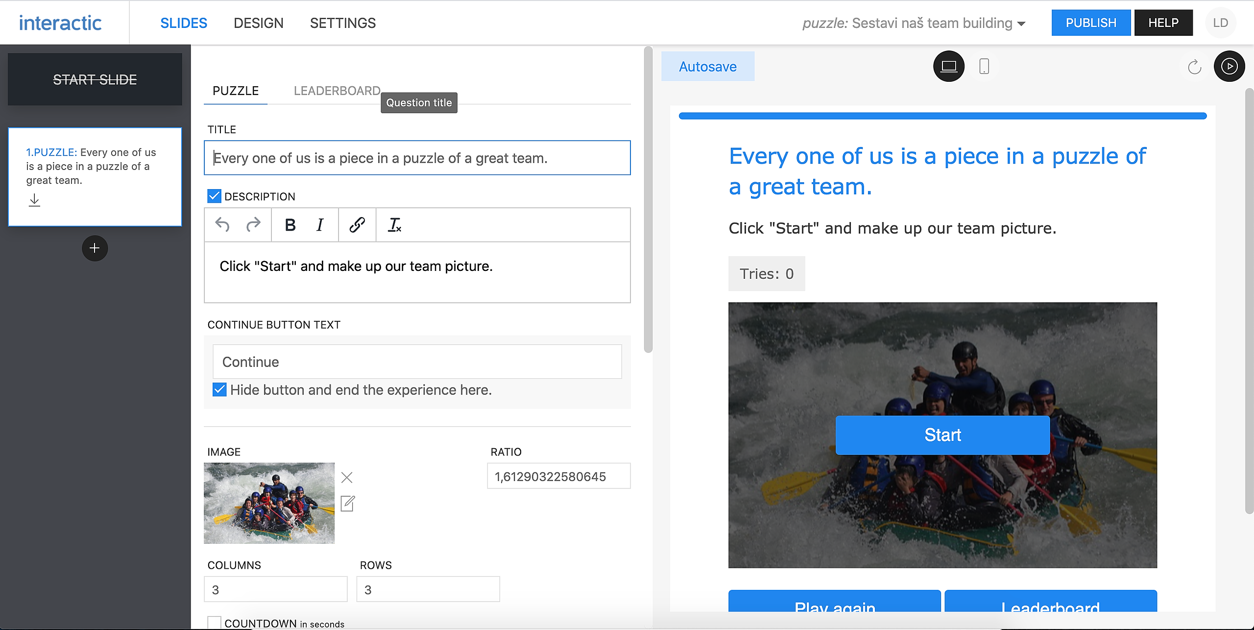Click the blue Publish button
Viewport: 1254px width, 630px height.
(1090, 23)
